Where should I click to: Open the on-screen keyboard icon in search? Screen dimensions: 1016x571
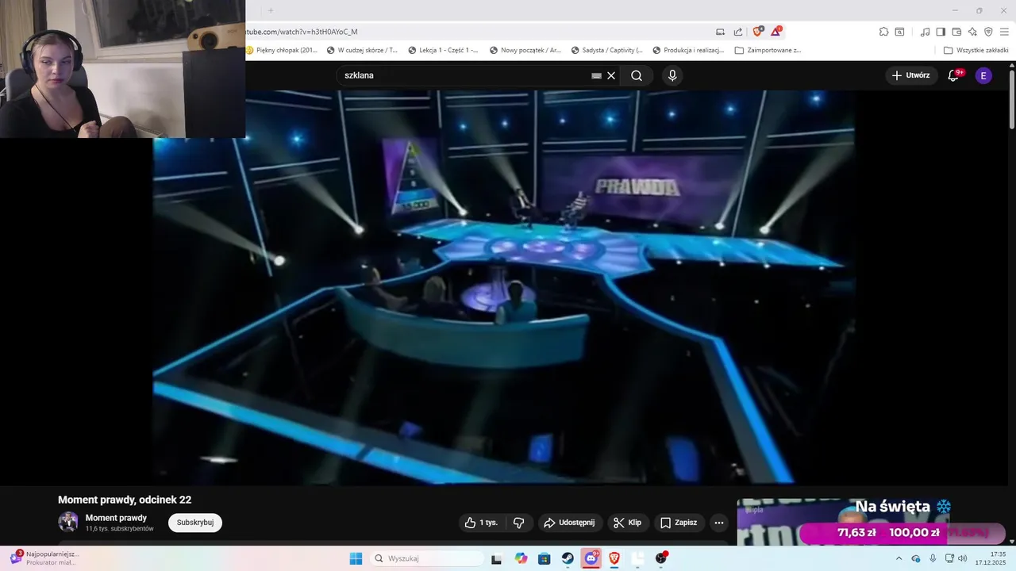[596, 75]
